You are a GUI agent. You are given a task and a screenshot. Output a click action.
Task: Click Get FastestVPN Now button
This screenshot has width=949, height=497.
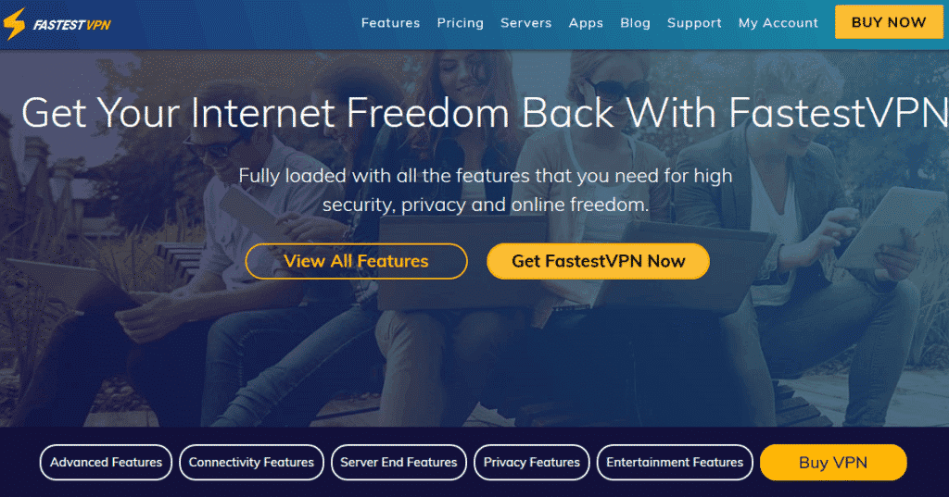(x=598, y=261)
